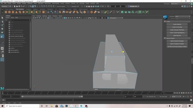Click the Quick Rig Tool button
Screen dimensions: 193x108
click(177, 35)
